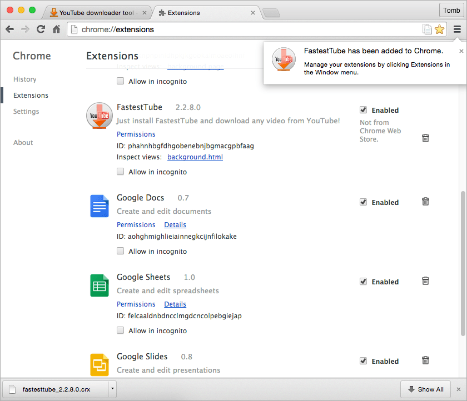
Task: Click 'Create and edit presentations' description
Action: point(168,370)
